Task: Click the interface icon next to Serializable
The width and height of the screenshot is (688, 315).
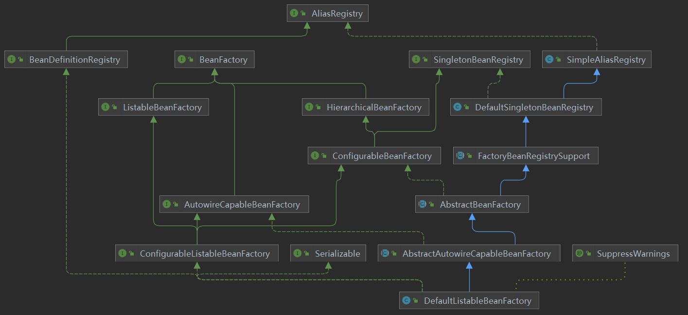Action: tap(298, 253)
